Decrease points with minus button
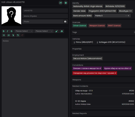135x117 pixels. pyautogui.click(x=126, y=16)
